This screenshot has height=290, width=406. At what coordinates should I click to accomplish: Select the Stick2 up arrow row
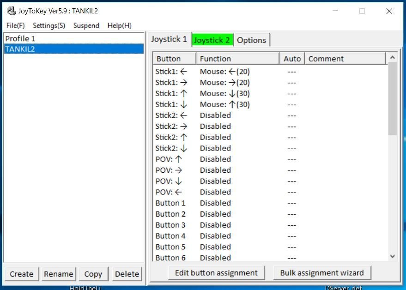pos(270,137)
